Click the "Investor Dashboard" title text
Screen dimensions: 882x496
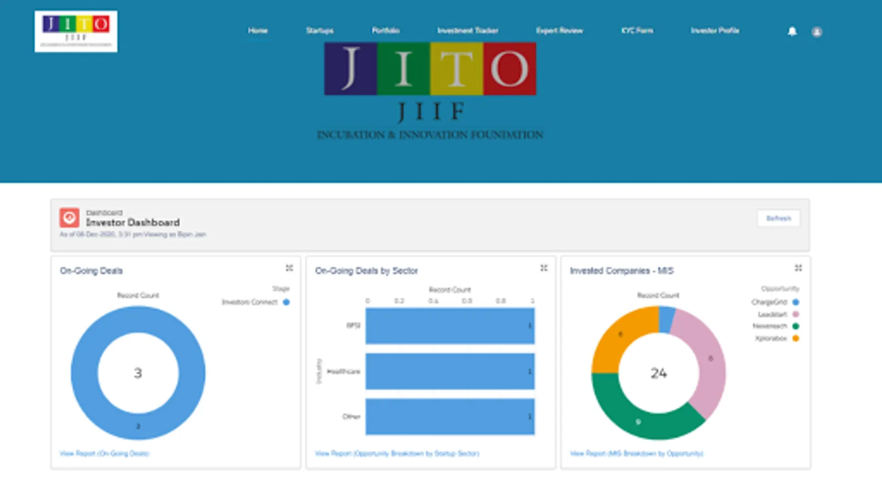133,223
